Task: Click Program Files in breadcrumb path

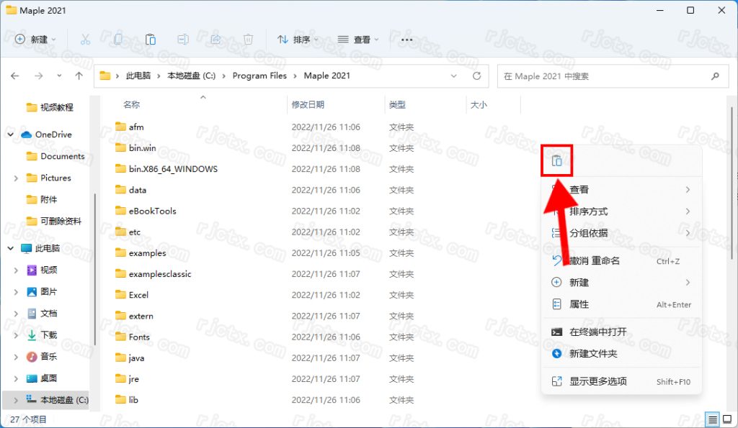Action: (x=259, y=76)
